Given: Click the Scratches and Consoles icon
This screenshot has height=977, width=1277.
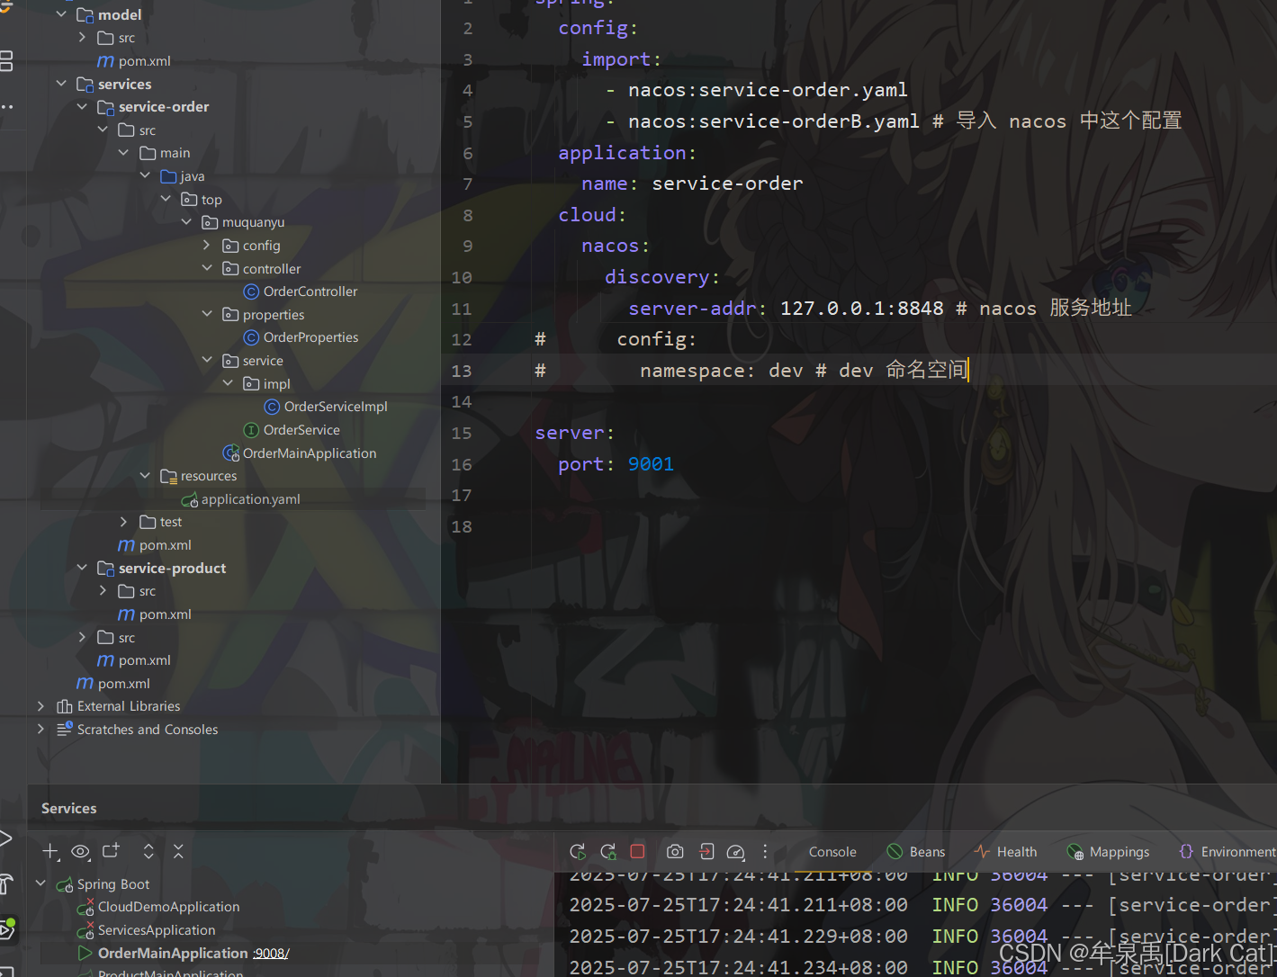Looking at the screenshot, I should tap(65, 730).
